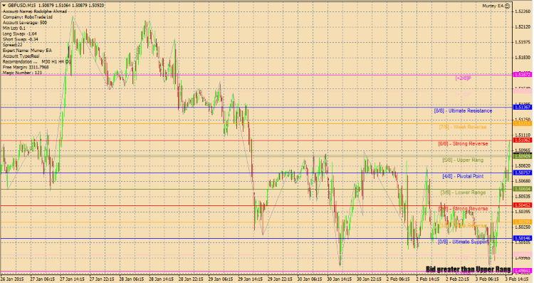Select the '[1/8] - Weak Reverse' label
The width and height of the screenshot is (534, 283).
coord(463,225)
